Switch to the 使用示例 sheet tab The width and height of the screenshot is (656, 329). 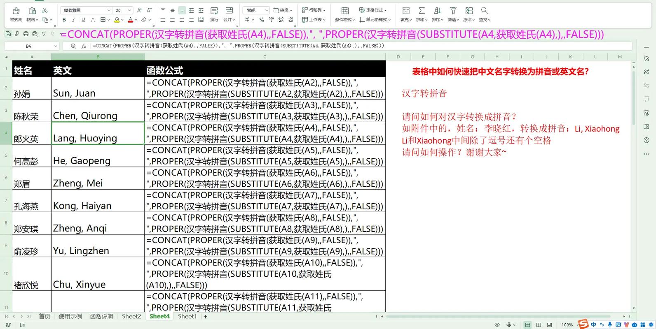(70, 316)
